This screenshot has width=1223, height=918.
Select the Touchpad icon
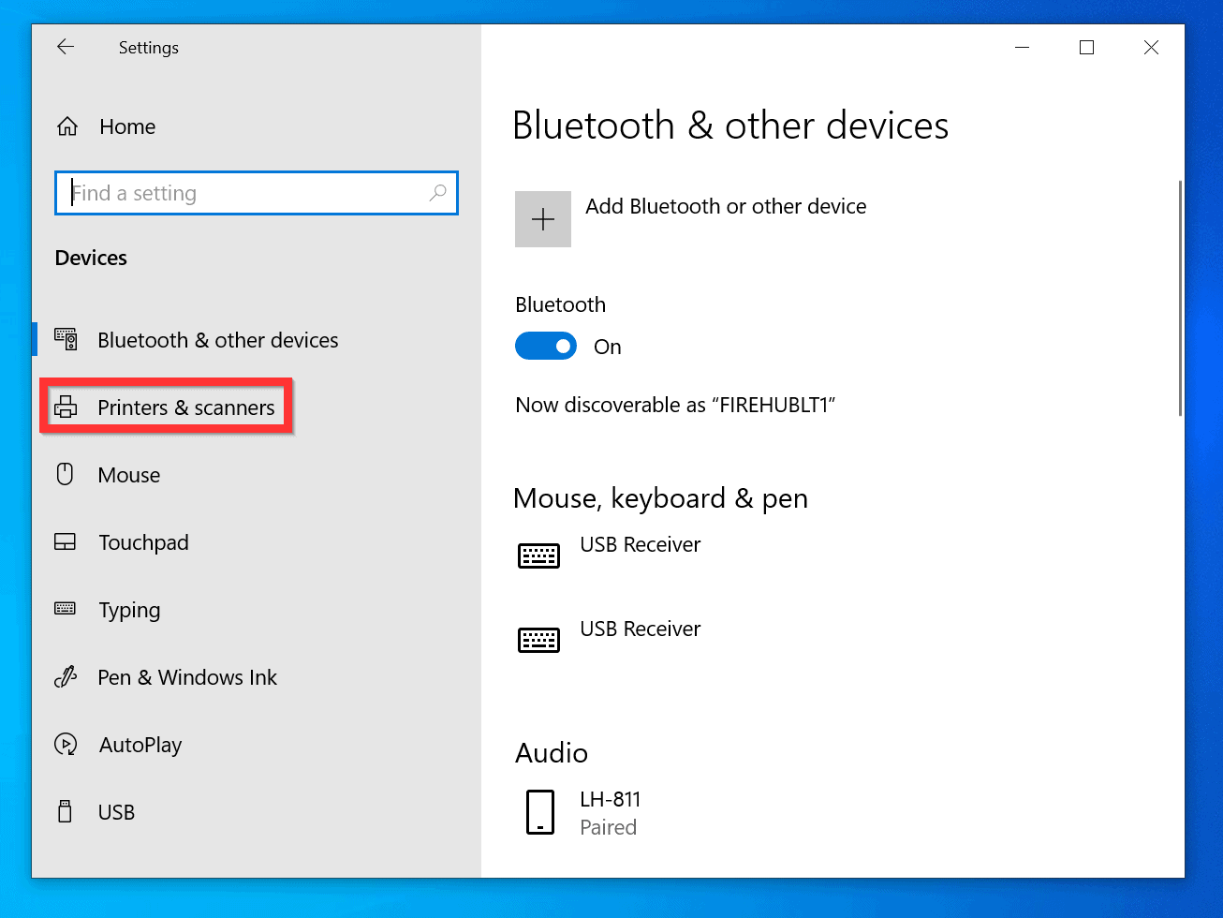click(65, 541)
